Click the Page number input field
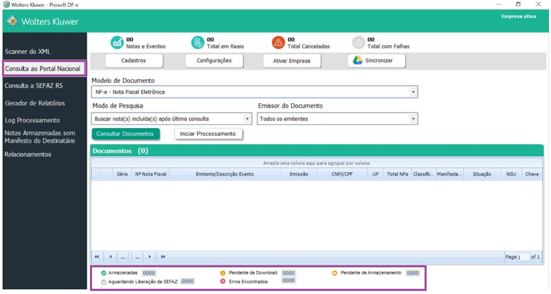Viewport: 551px width, 294px height. point(523,257)
